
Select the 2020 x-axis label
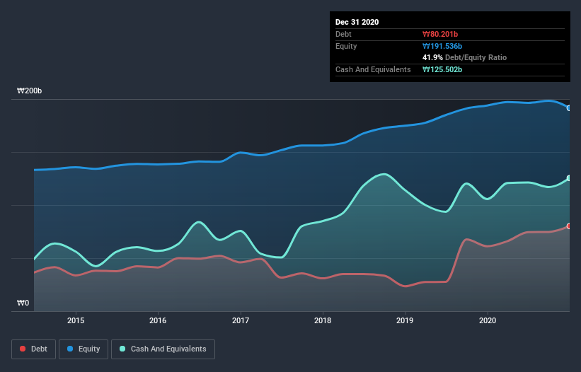coord(488,320)
